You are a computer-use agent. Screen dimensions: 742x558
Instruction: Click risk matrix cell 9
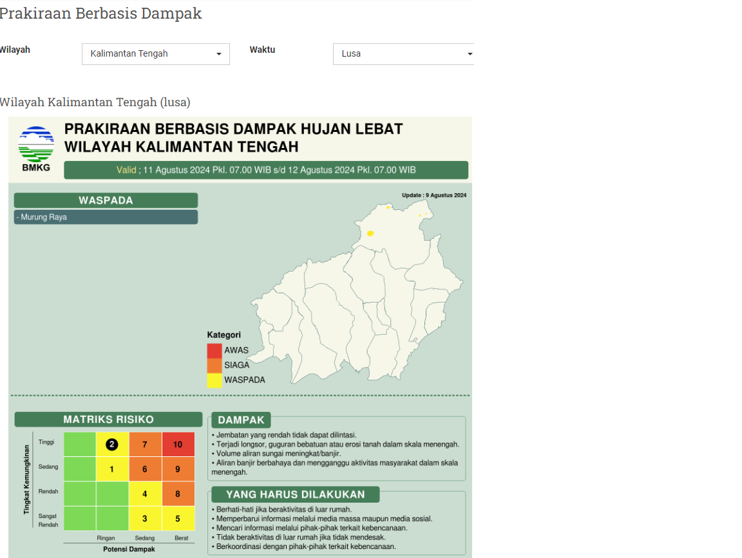pos(178,469)
